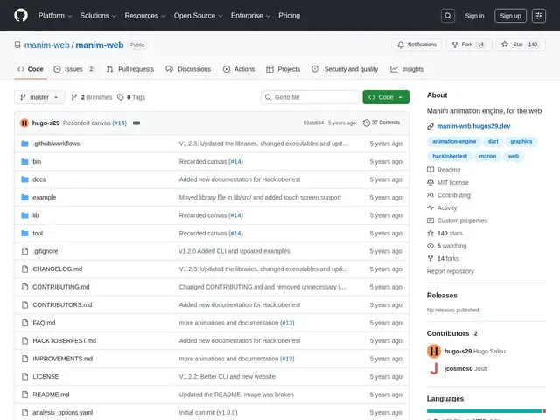The height and width of the screenshot is (420, 560).
Task: Click the example folder icon
Action: [x=24, y=197]
